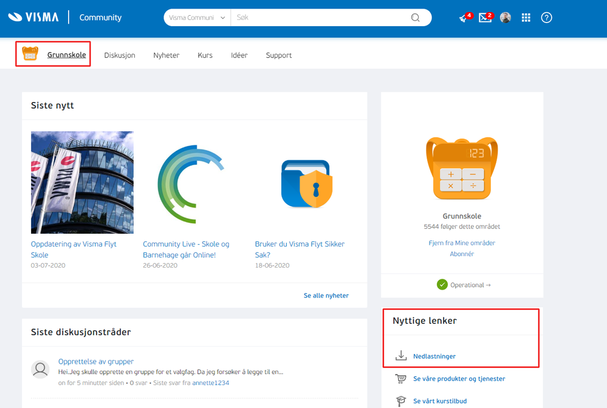Screen dimensions: 607x408
Task: Open the Operational status link
Action: [x=470, y=285]
